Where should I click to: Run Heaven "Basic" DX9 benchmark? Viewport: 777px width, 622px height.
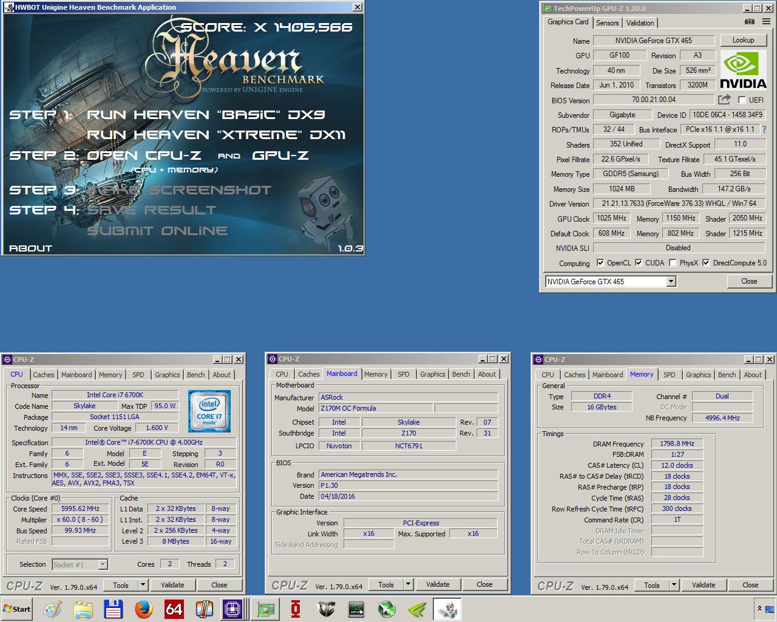point(206,114)
